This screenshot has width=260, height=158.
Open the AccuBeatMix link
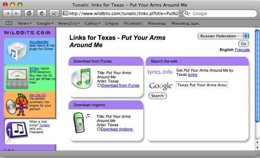pos(39,42)
